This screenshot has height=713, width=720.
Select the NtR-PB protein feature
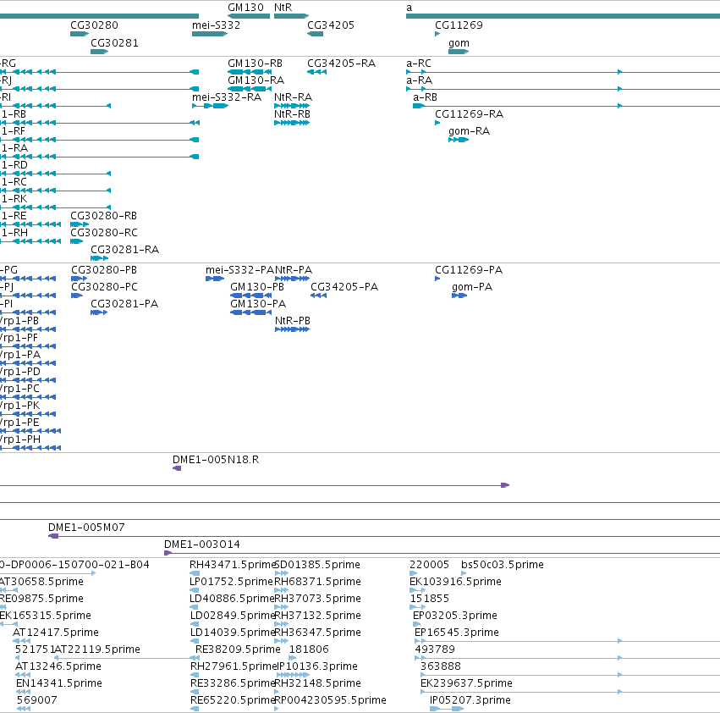point(292,329)
